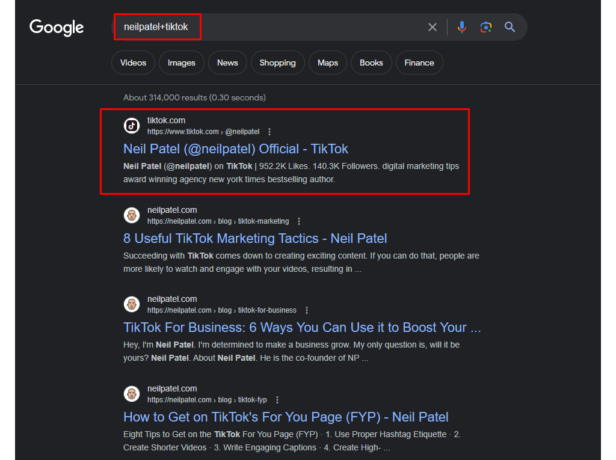
Task: Click Neil Patel favicon beside tiktok-for-business result
Action: coord(132,304)
